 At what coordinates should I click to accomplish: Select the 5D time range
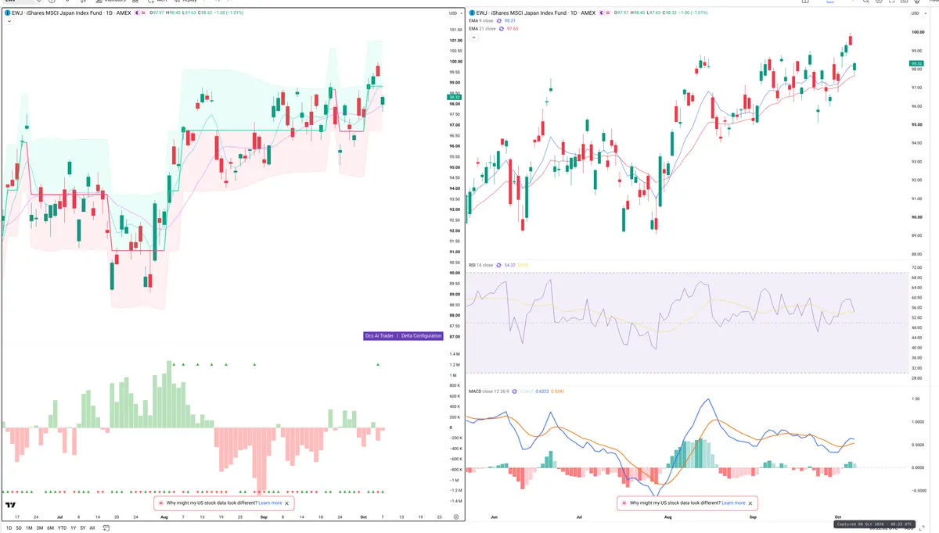pyautogui.click(x=19, y=528)
